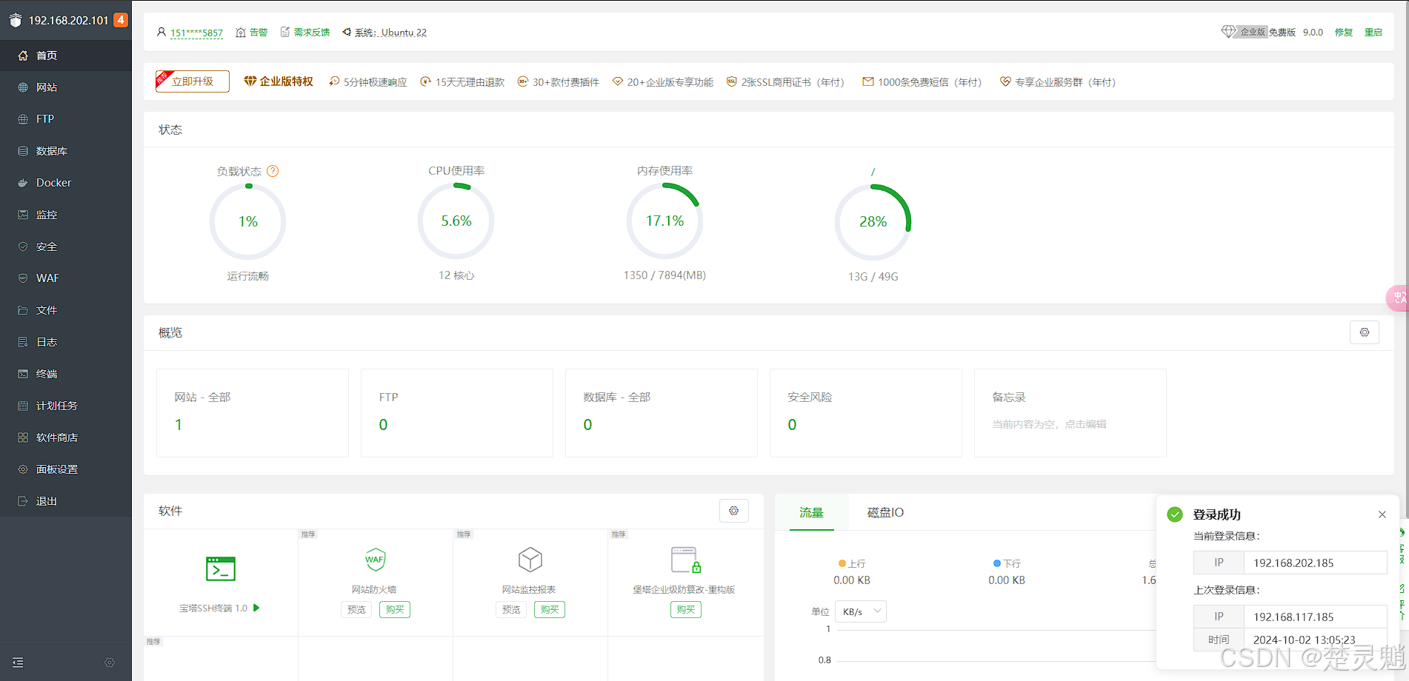Switch to the 流量 tab
Viewport: 1409px width, 681px height.
[x=812, y=512]
